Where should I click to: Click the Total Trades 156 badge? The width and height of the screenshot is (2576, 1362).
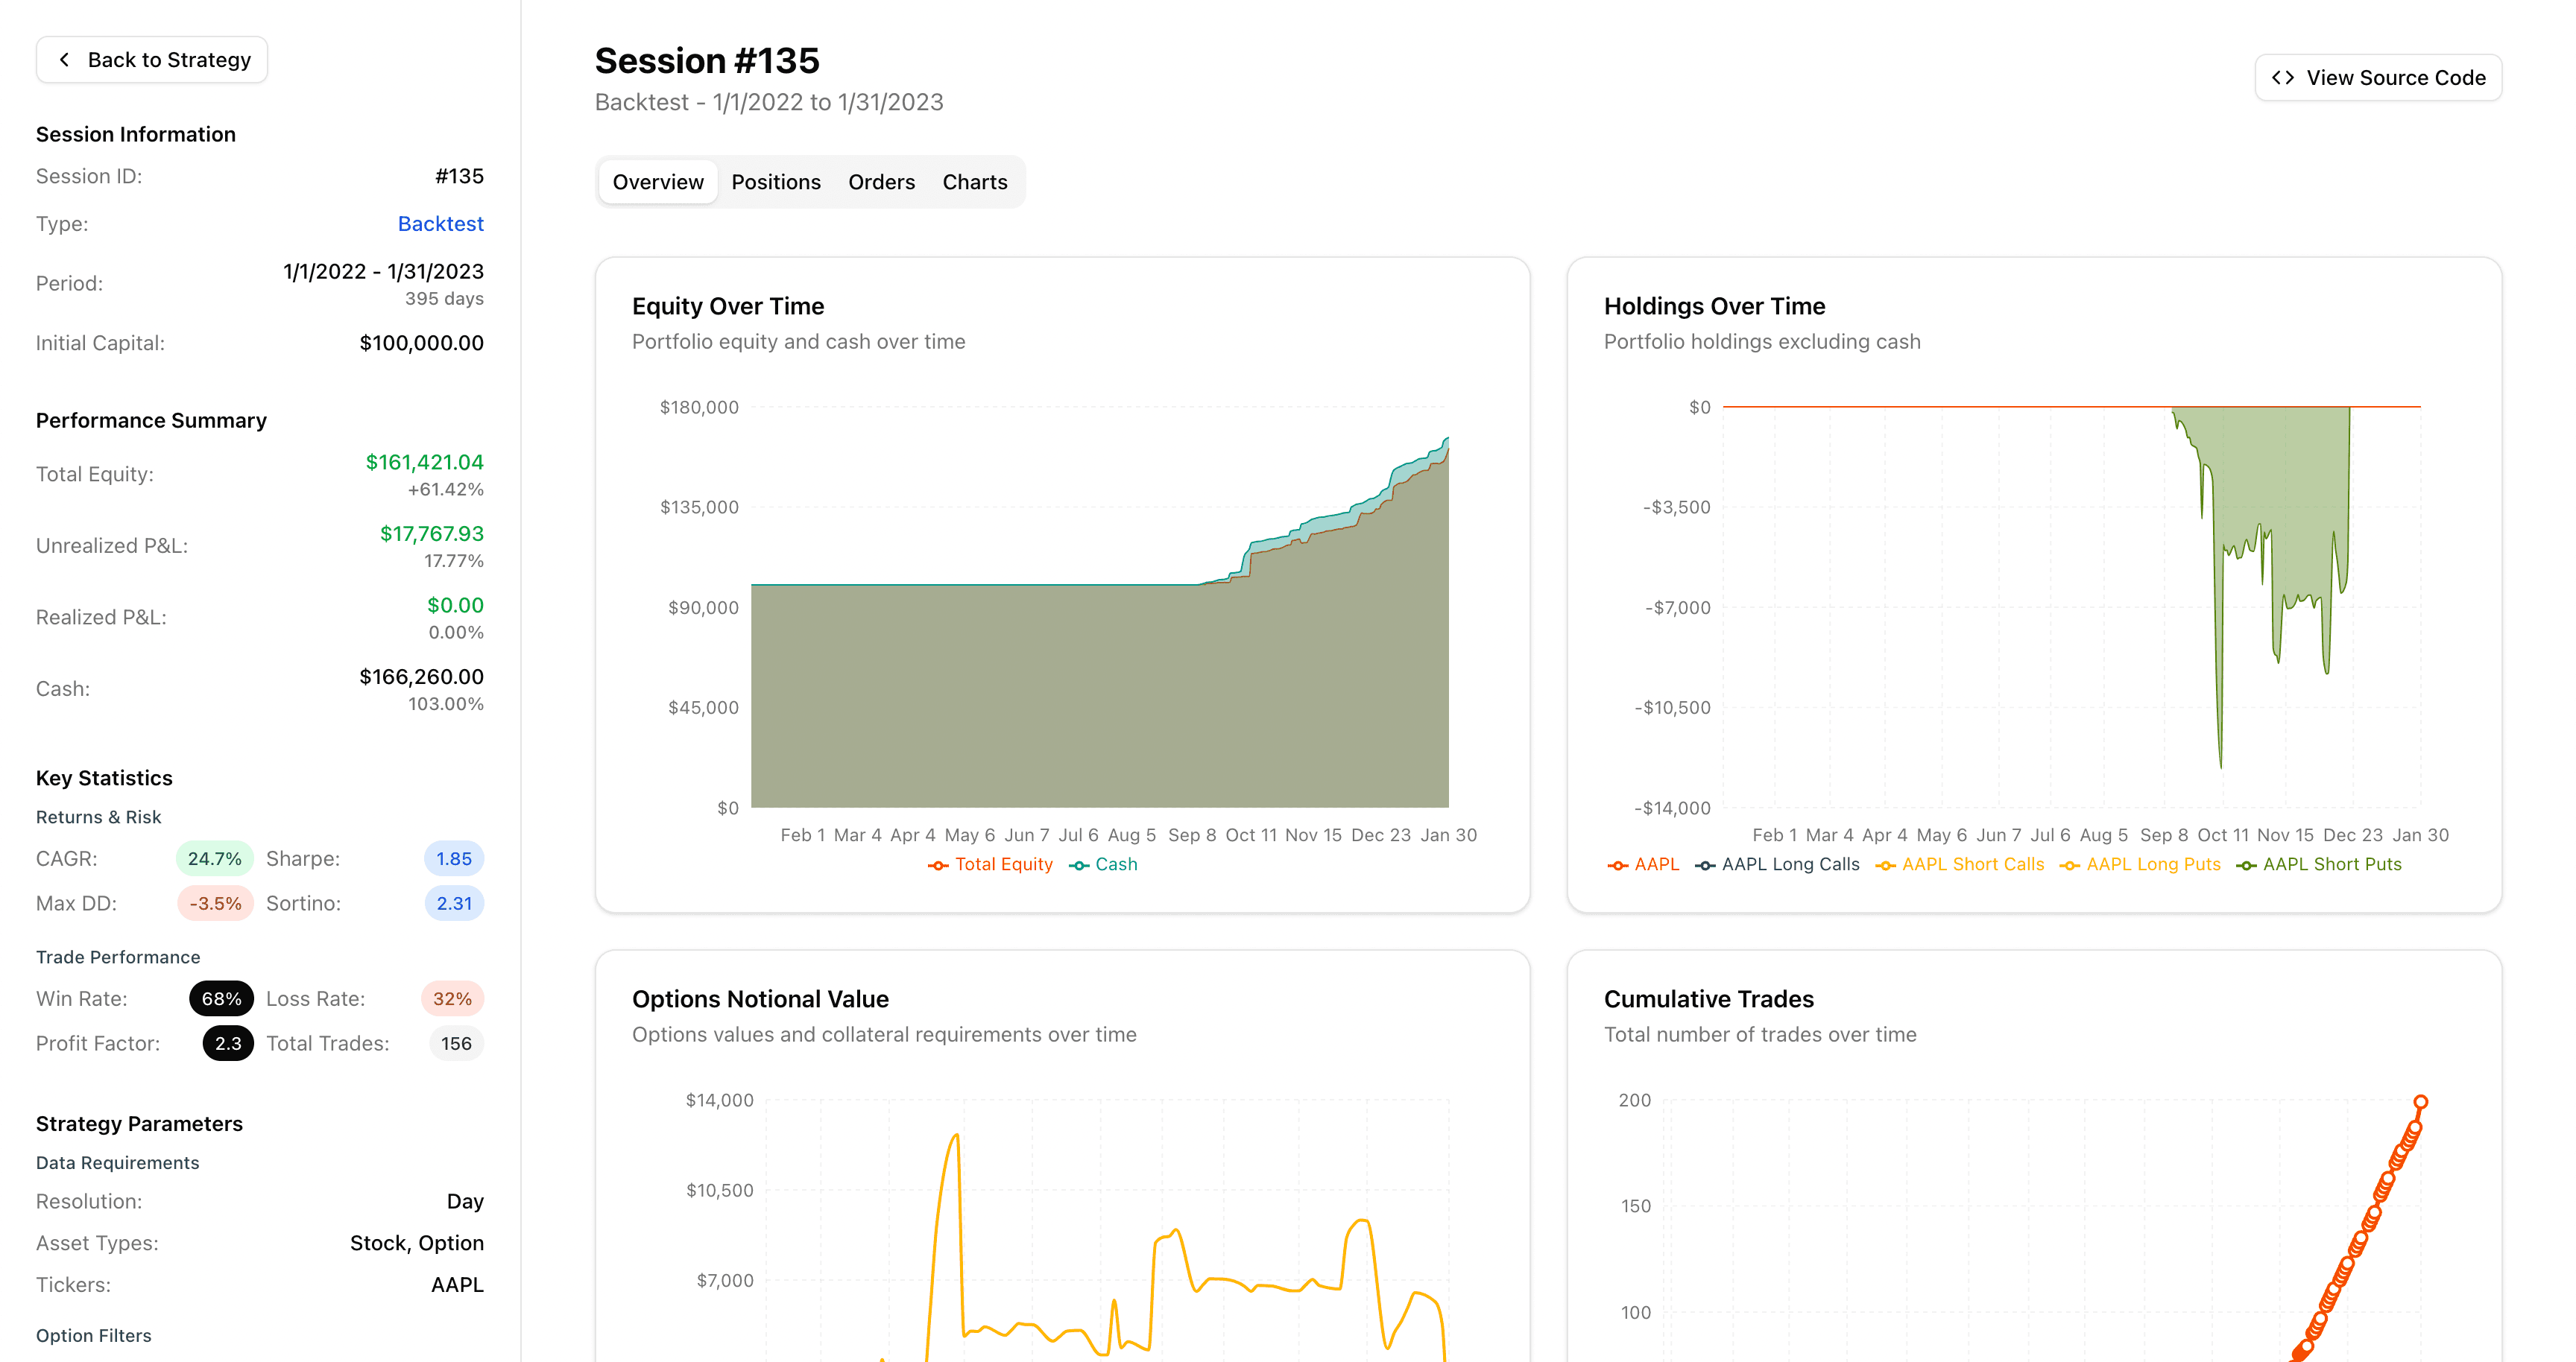point(456,1045)
